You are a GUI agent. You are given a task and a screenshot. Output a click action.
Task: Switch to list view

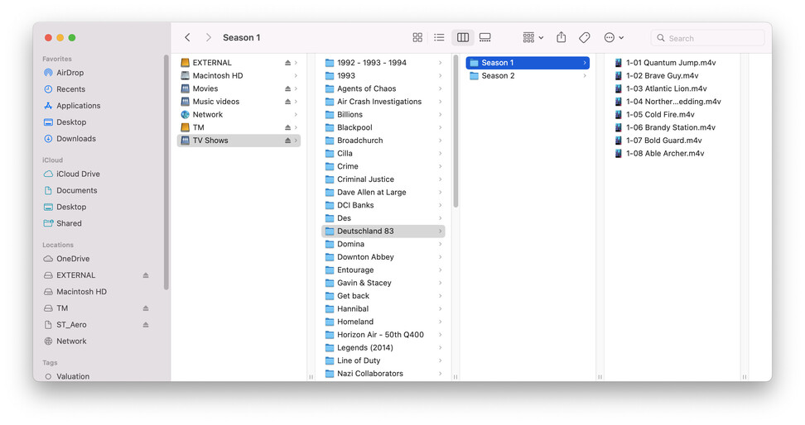(x=439, y=37)
